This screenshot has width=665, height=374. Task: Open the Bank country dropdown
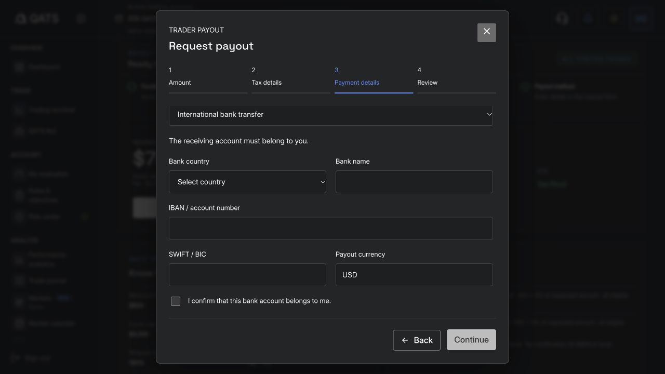click(x=247, y=182)
